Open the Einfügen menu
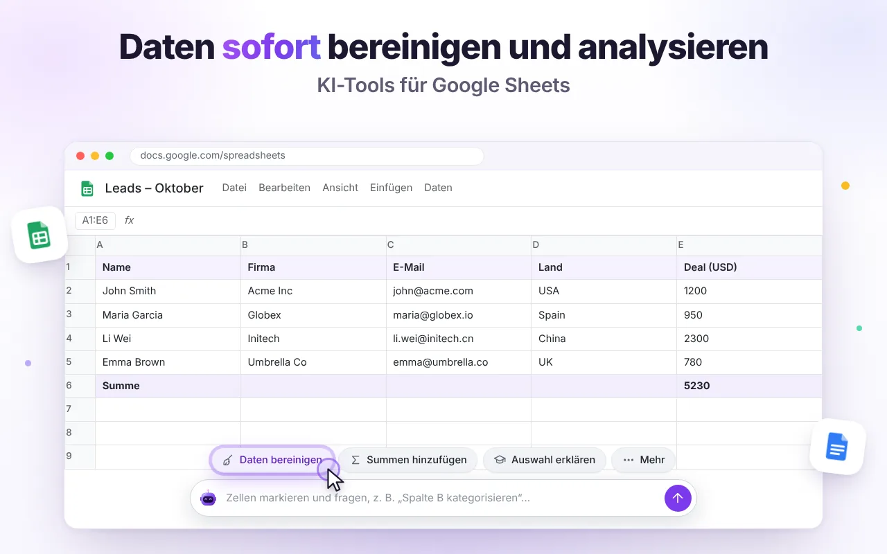 pos(391,188)
